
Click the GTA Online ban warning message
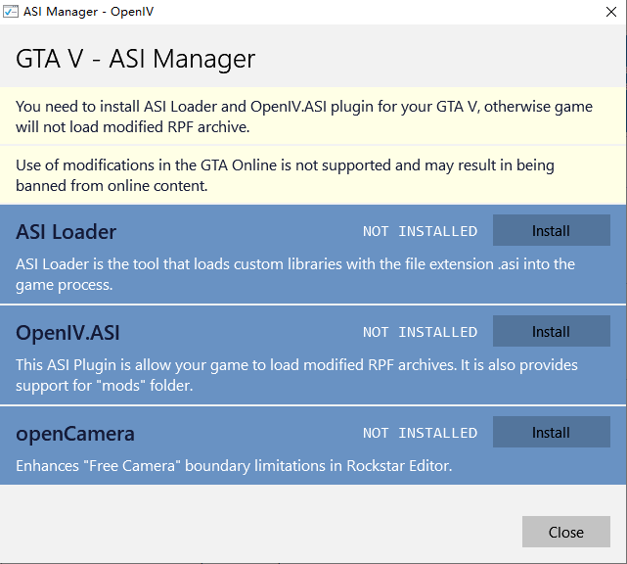pyautogui.click(x=285, y=175)
